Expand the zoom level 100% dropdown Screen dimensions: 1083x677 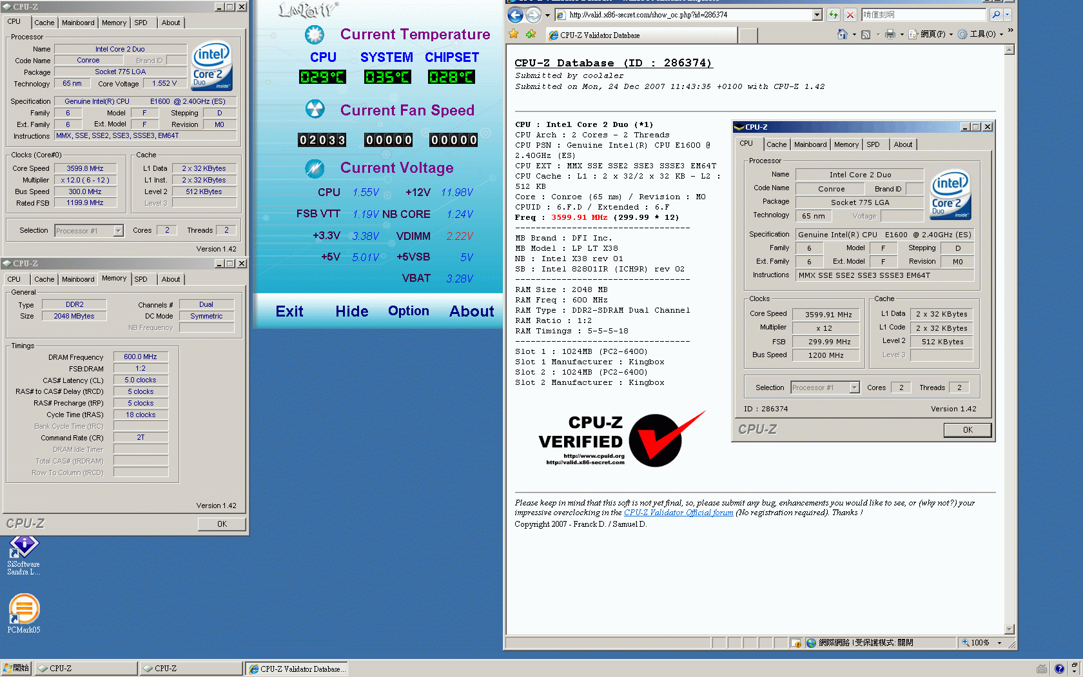click(999, 643)
